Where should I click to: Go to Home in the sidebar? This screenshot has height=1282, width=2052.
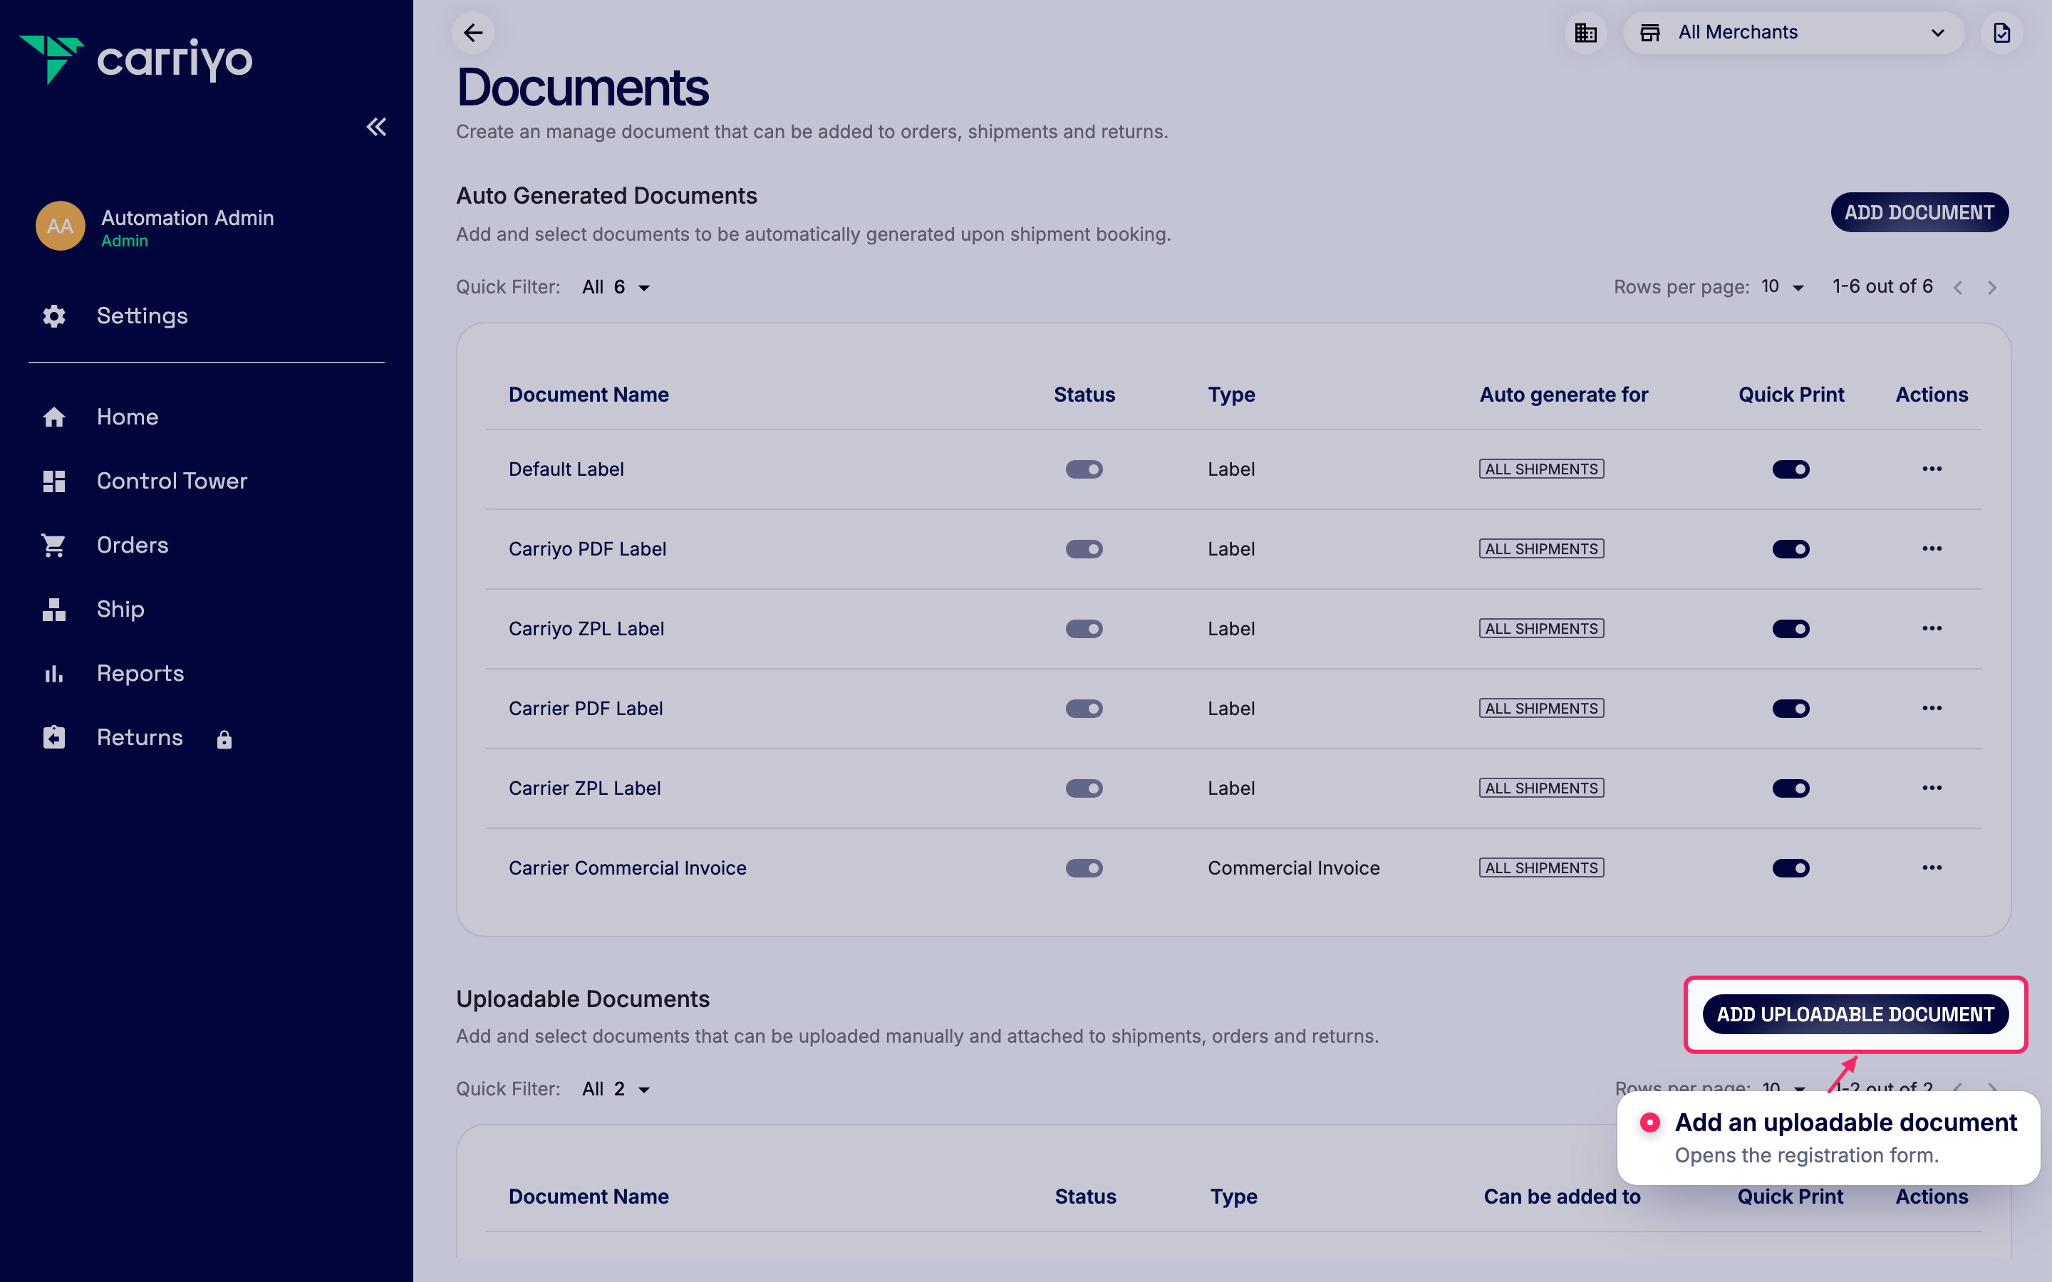coord(128,417)
